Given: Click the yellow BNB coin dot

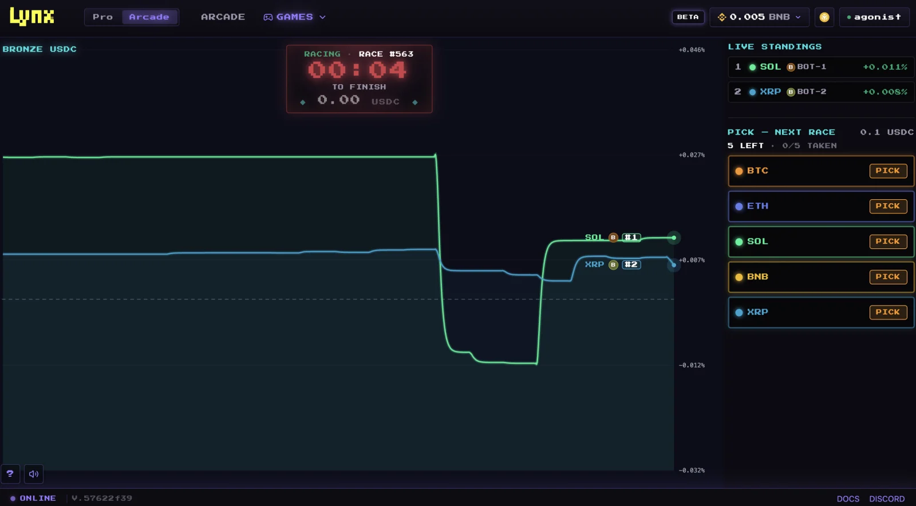Looking at the screenshot, I should pos(739,277).
